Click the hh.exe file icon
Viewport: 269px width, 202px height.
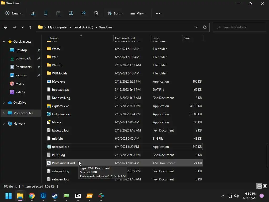tap(49, 122)
